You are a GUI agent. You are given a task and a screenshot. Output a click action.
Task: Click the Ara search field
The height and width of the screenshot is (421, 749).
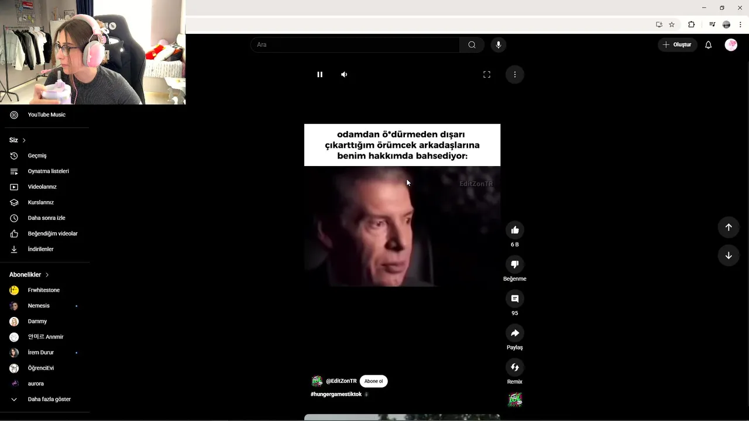click(355, 44)
